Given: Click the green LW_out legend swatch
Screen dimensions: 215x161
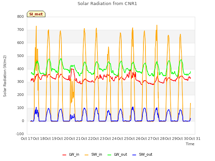Looking at the screenshot, I should coord(110,155).
